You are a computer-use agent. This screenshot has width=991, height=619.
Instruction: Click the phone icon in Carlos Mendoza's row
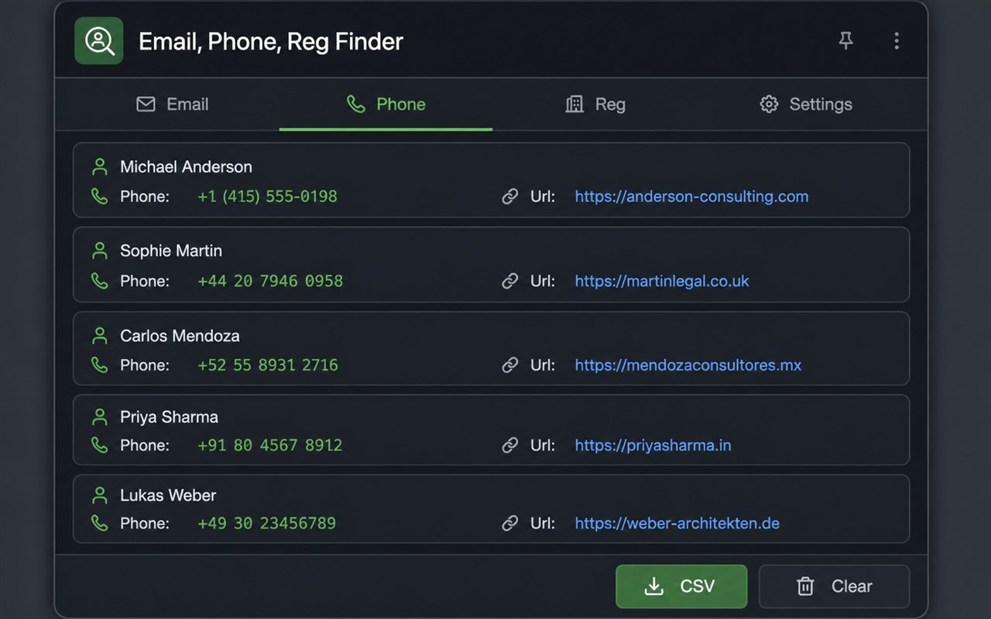click(x=100, y=365)
